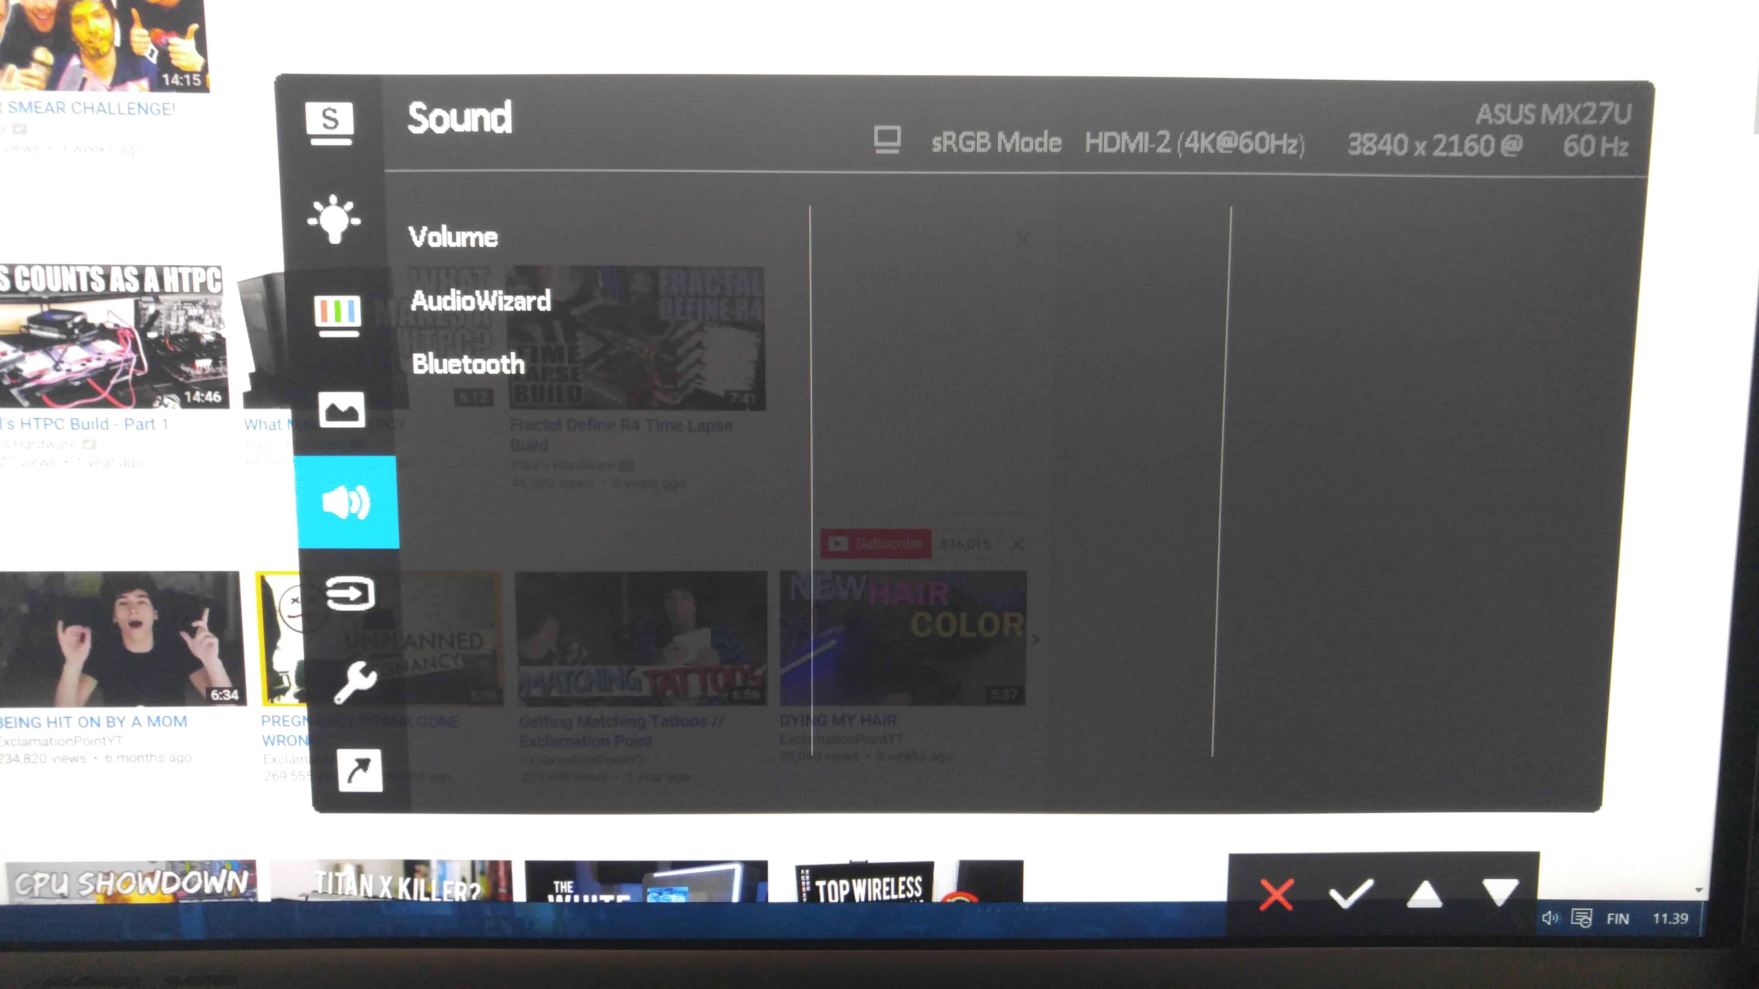1759x989 pixels.
Task: Open the Shortcut arrow icon in sidebar
Action: tap(359, 770)
